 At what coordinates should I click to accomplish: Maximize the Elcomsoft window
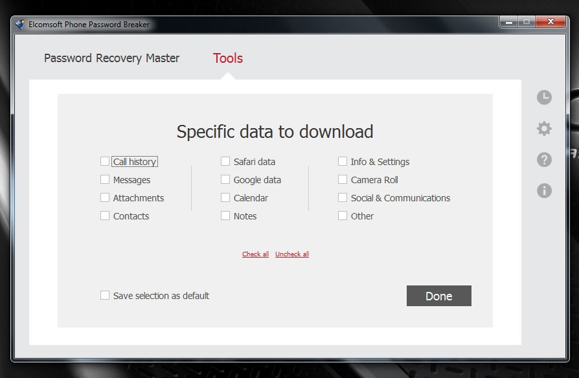tap(527, 22)
